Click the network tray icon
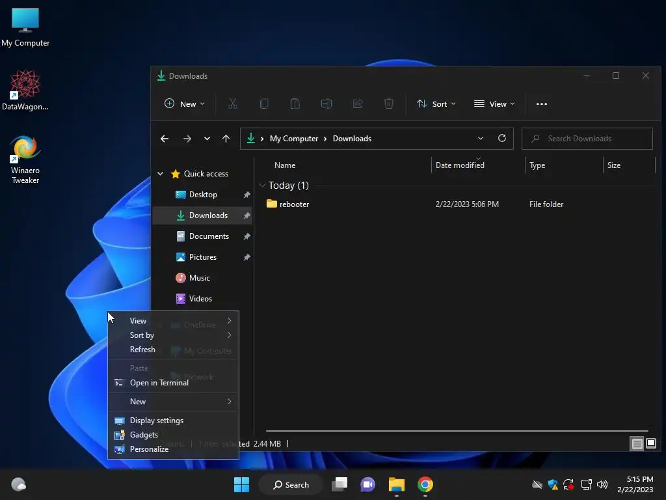The image size is (666, 500). pyautogui.click(x=586, y=484)
